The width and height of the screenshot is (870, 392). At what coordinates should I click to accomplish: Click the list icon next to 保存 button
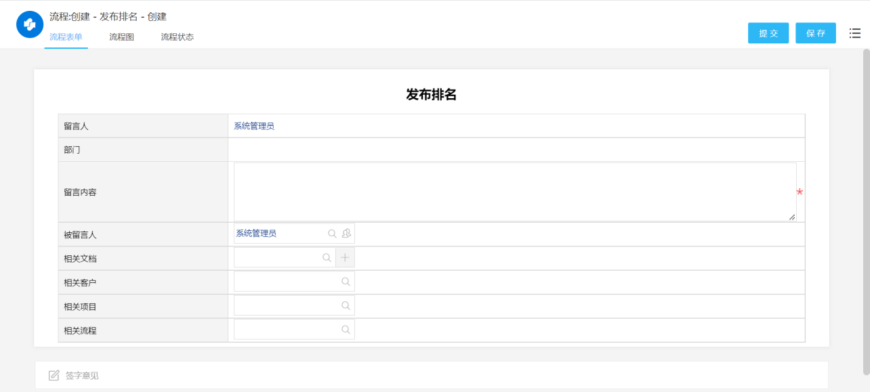coord(854,32)
